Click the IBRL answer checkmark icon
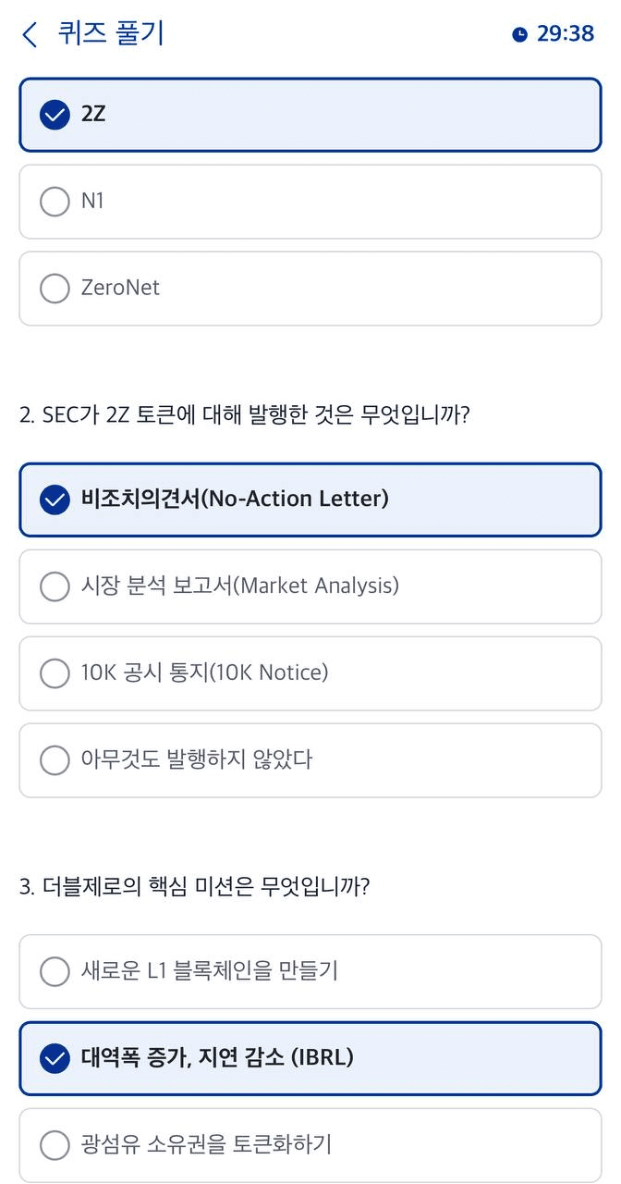Screen dimensions: 621x1184 click(55, 1057)
